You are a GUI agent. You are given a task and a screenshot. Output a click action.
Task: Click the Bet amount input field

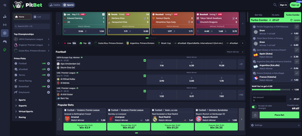pyautogui.click(x=269, y=99)
